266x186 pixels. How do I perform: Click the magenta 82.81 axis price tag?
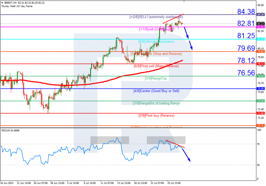[x=261, y=27]
